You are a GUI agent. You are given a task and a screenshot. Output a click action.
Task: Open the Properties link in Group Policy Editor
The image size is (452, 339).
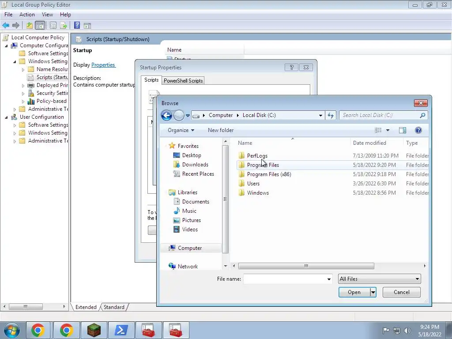tap(103, 65)
